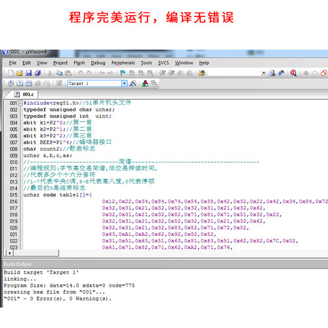Uncomment the selected lines
Screen dimensions: 328x328
pos(190,73)
